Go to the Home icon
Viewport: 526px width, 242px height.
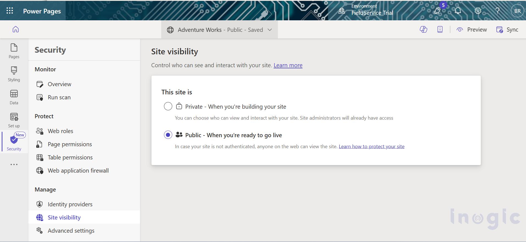(x=16, y=29)
